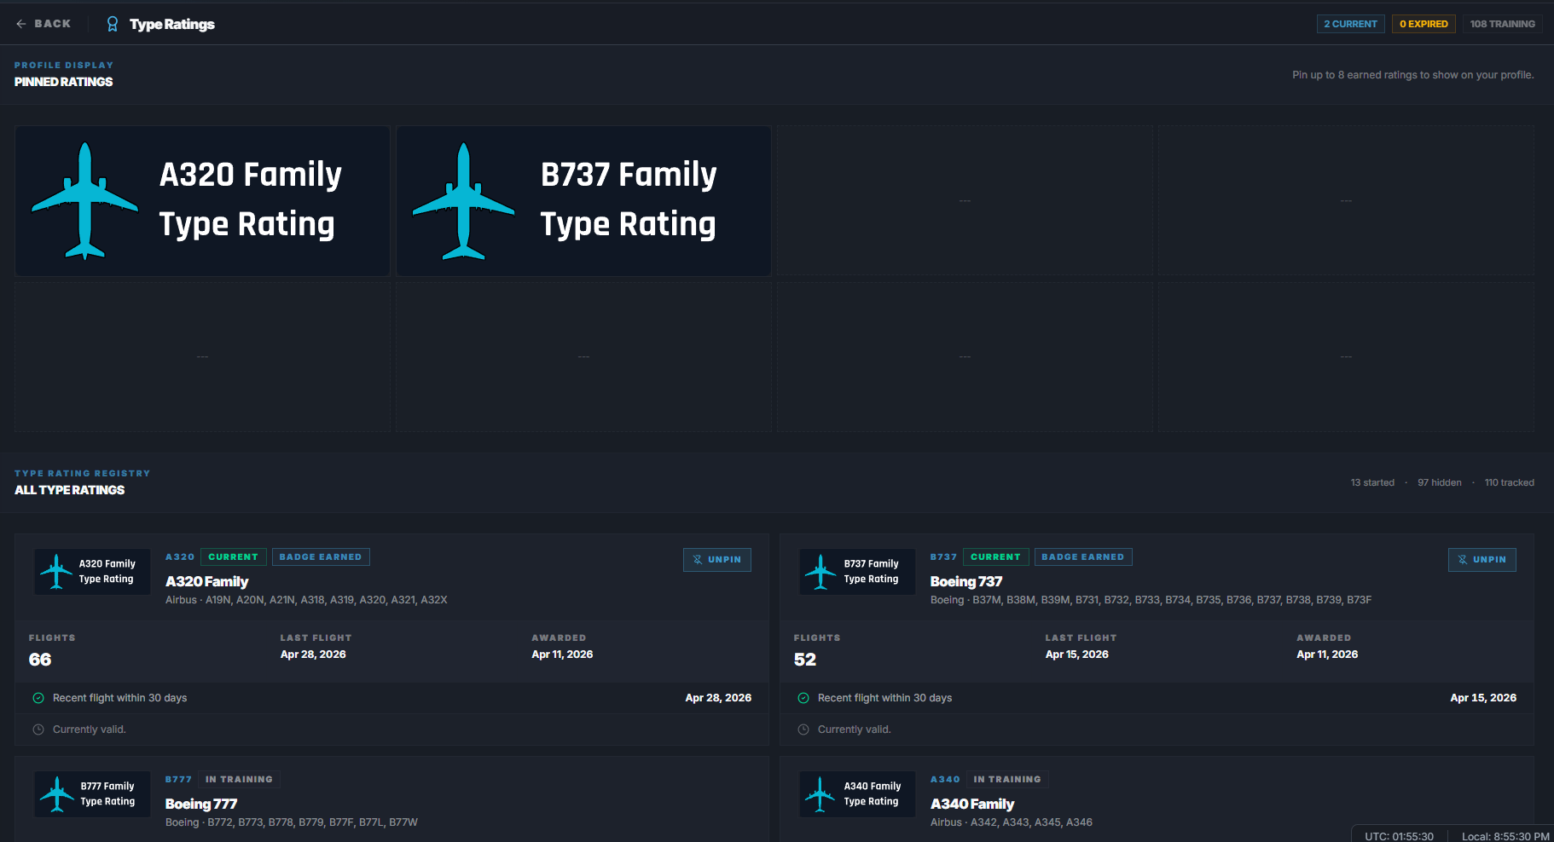Click the Boeing 737 last flight date Apr 15, 2026
This screenshot has width=1554, height=842.
point(1077,655)
